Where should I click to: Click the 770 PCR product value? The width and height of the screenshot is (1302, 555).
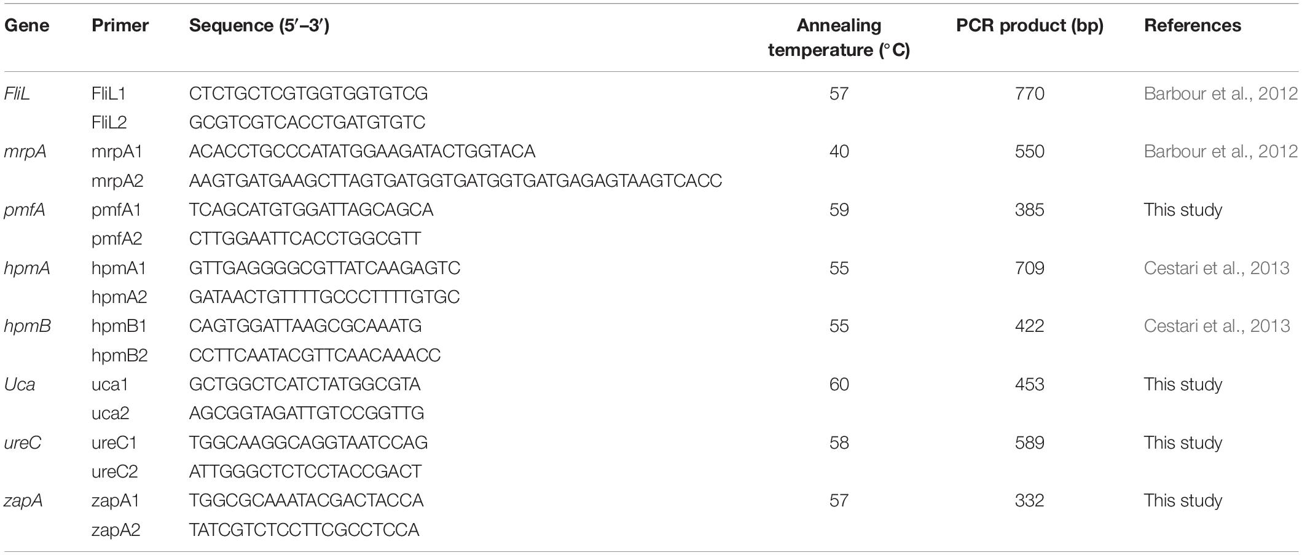(1030, 93)
